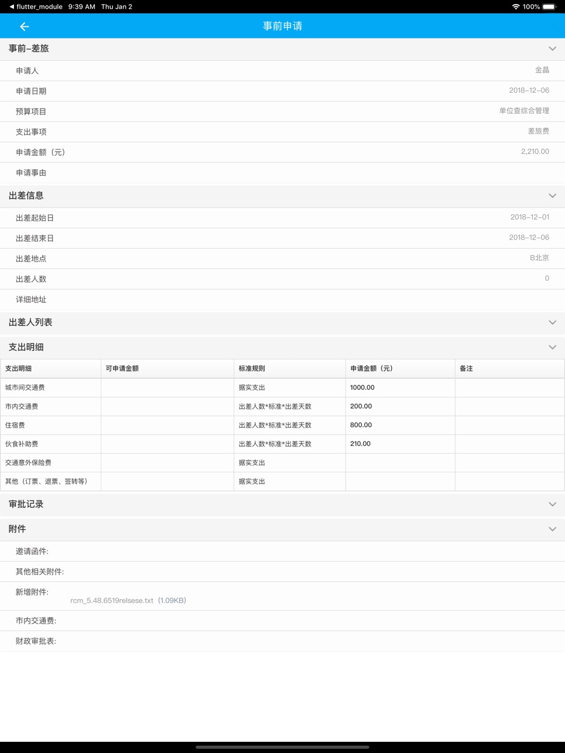Tap the 其他（订票、退票、签转等） cell

50,481
